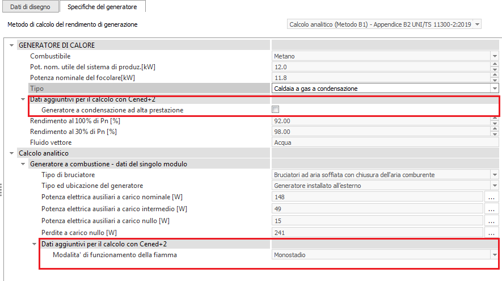The width and height of the screenshot is (502, 281).
Task: Enable Generatore a condensazione ad alta prestazione
Action: pos(276,110)
